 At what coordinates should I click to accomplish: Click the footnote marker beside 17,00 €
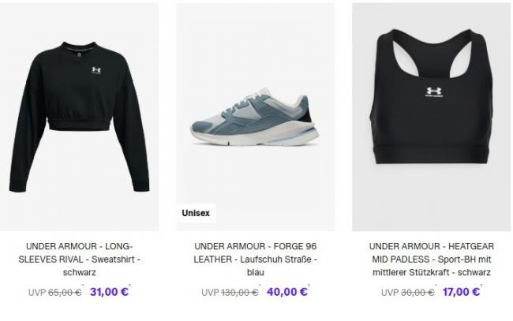click(x=481, y=286)
